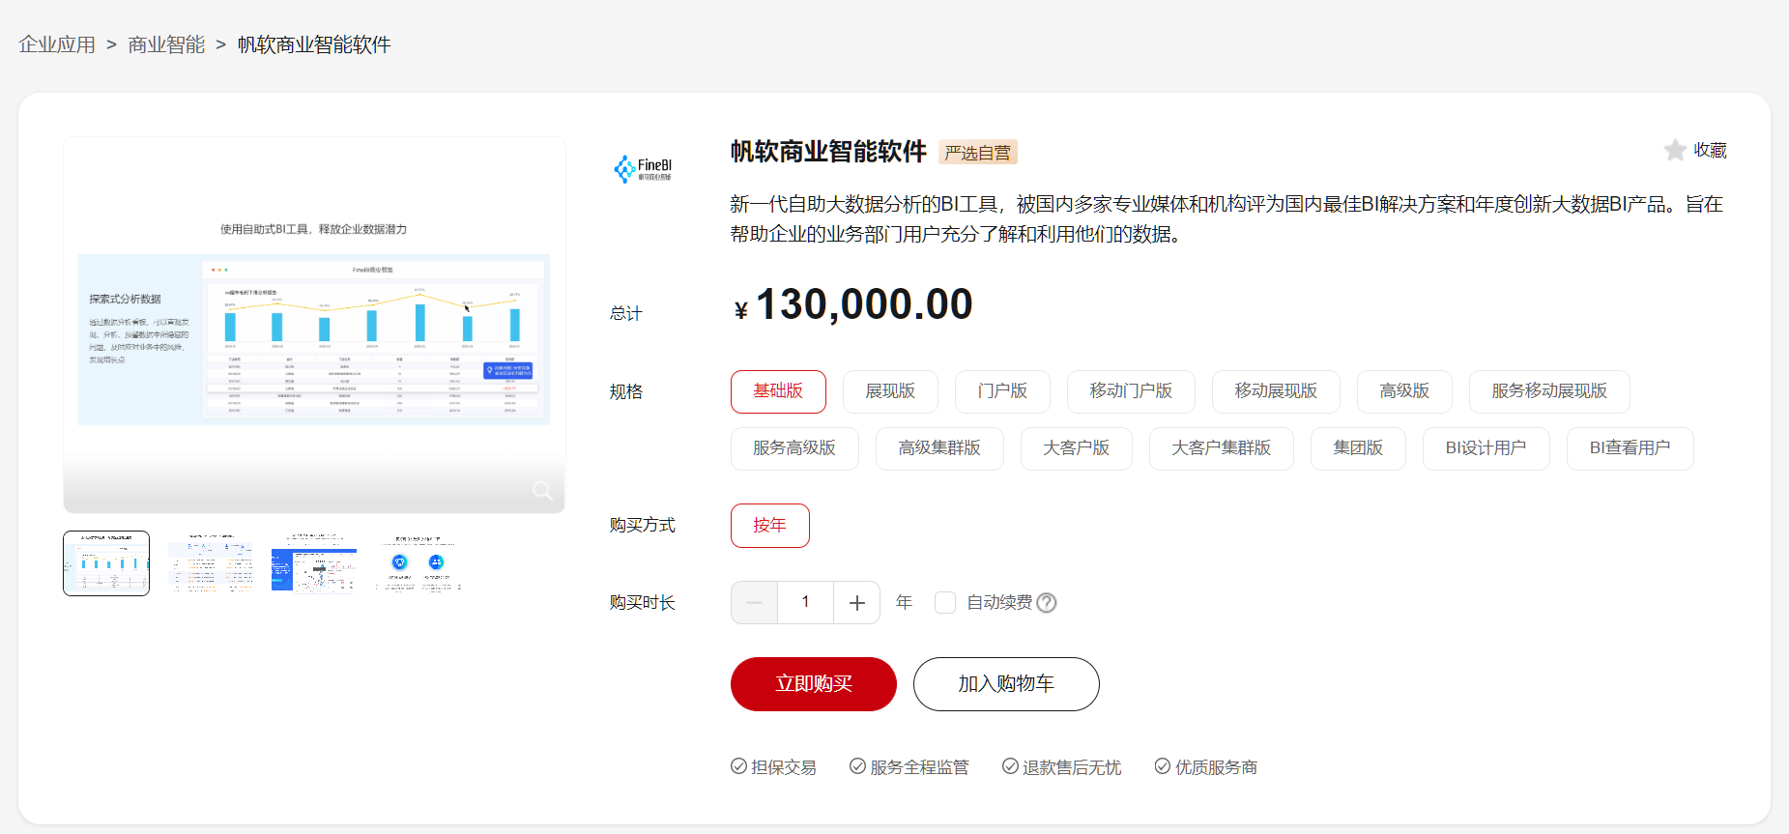This screenshot has width=1789, height=834.
Task: Click the 服务全程监管 checkmark icon
Action: click(857, 766)
